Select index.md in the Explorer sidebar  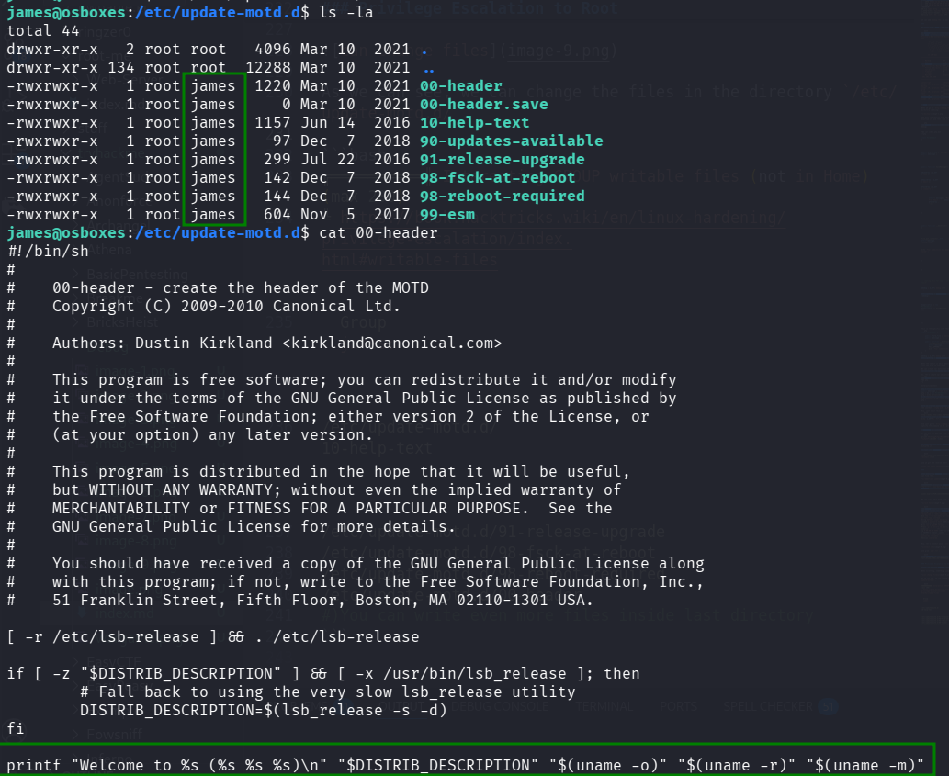122,613
